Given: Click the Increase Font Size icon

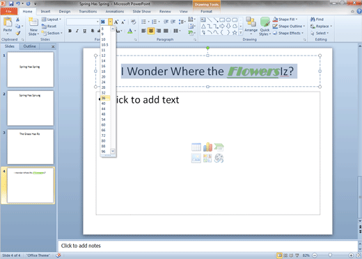Looking at the screenshot, I should [x=116, y=22].
